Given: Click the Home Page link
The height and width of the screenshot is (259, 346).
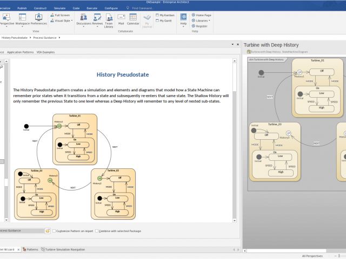Looking at the screenshot, I should pos(203,15).
